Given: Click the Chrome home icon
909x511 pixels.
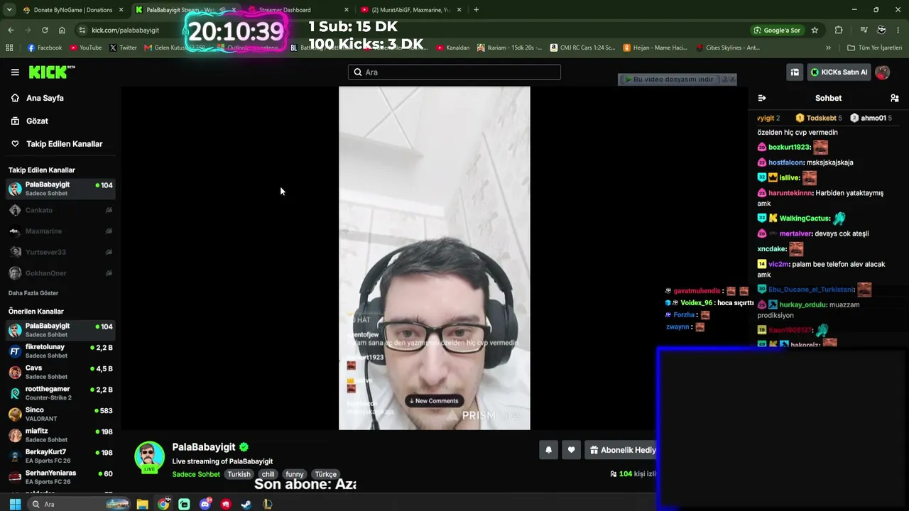Looking at the screenshot, I should click(x=62, y=30).
